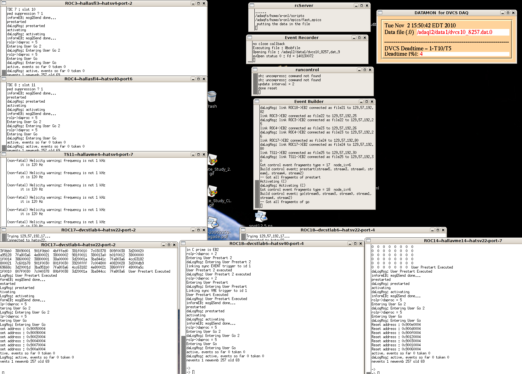Close the TS11 hallavme4 terminal

click(x=204, y=154)
